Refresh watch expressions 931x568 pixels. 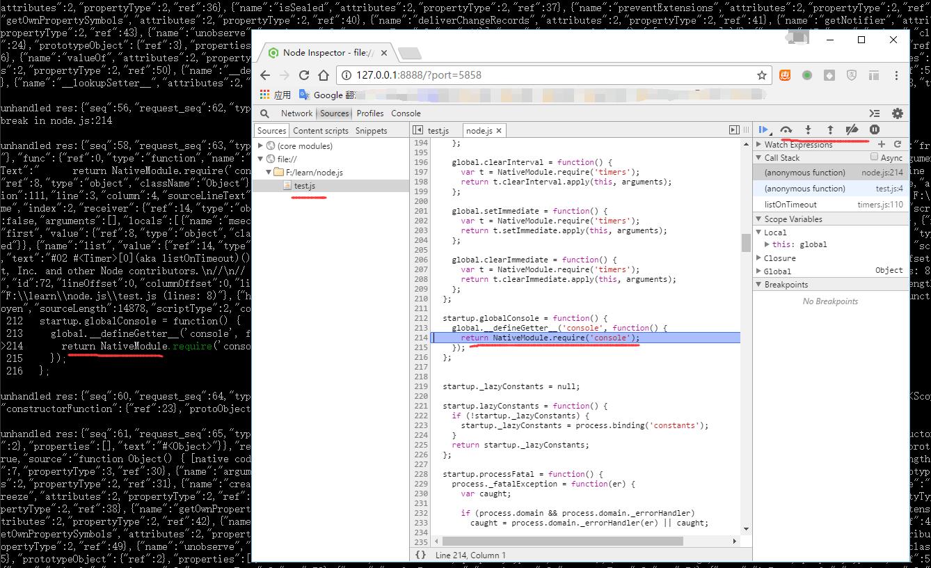click(x=898, y=144)
